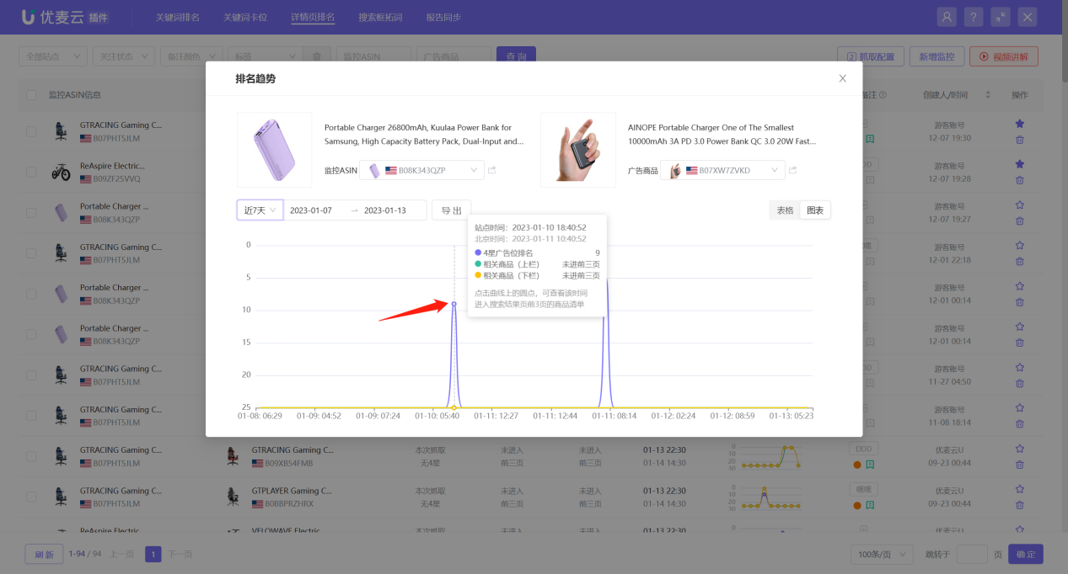This screenshot has width=1068, height=574.
Task: Close the ranking trend dialog
Action: (x=842, y=78)
